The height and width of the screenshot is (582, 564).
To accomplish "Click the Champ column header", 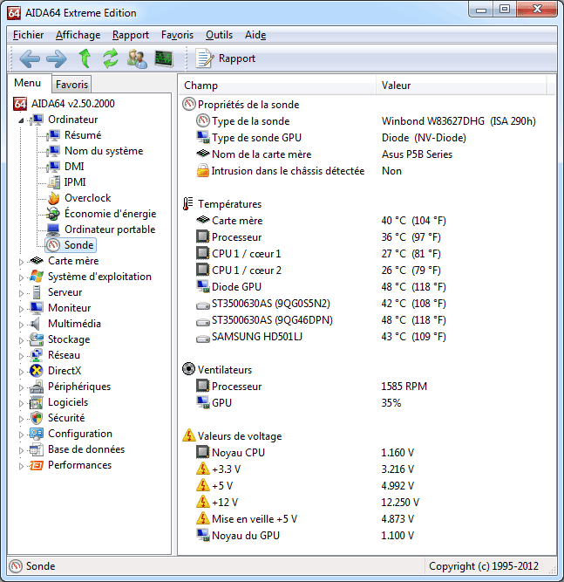I will (277, 86).
